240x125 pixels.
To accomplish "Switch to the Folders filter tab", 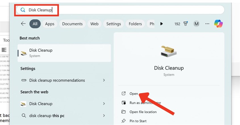I will point(135,24).
